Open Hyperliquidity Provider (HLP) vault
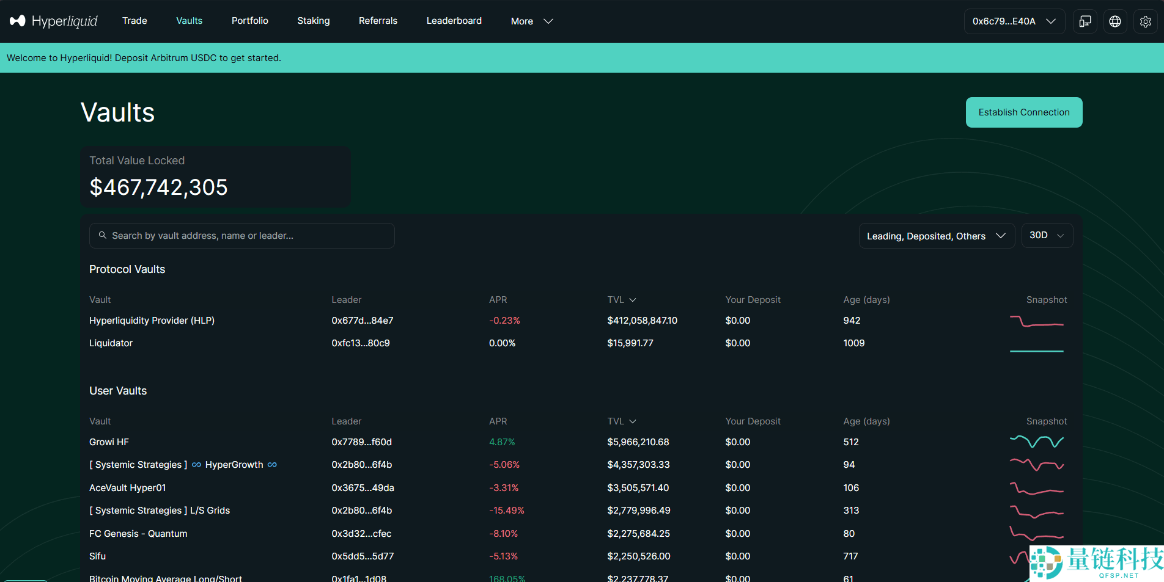1164x582 pixels. pyautogui.click(x=152, y=321)
